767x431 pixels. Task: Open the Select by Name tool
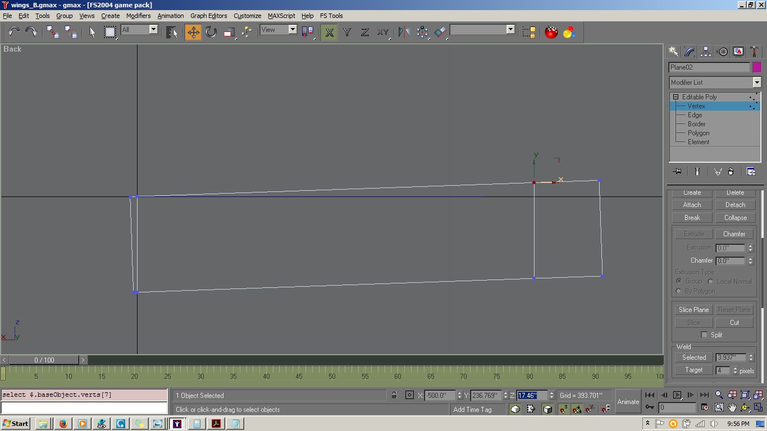(172, 32)
